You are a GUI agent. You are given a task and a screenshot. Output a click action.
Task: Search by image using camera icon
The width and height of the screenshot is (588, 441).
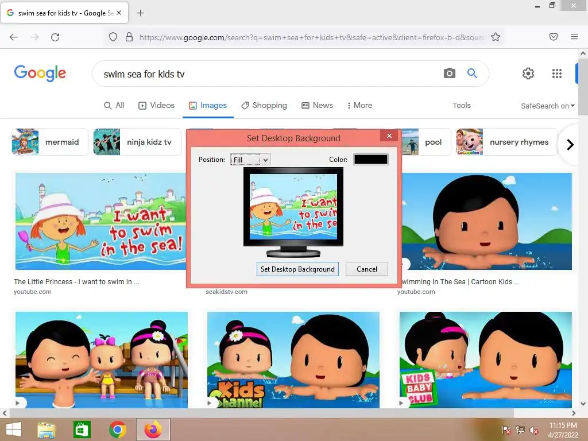(x=449, y=73)
